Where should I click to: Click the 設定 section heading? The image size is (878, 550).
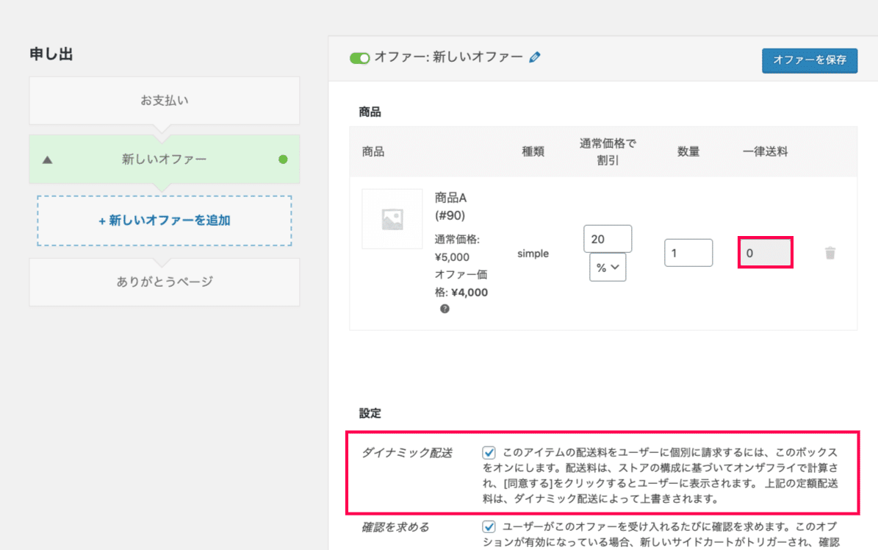pyautogui.click(x=370, y=413)
